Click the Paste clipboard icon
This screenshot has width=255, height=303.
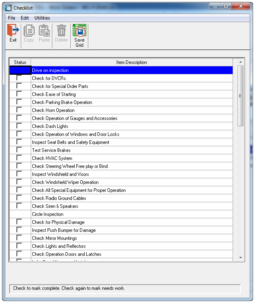pyautogui.click(x=44, y=31)
